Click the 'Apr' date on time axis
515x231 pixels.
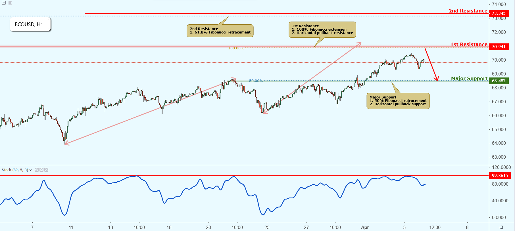coord(365,227)
